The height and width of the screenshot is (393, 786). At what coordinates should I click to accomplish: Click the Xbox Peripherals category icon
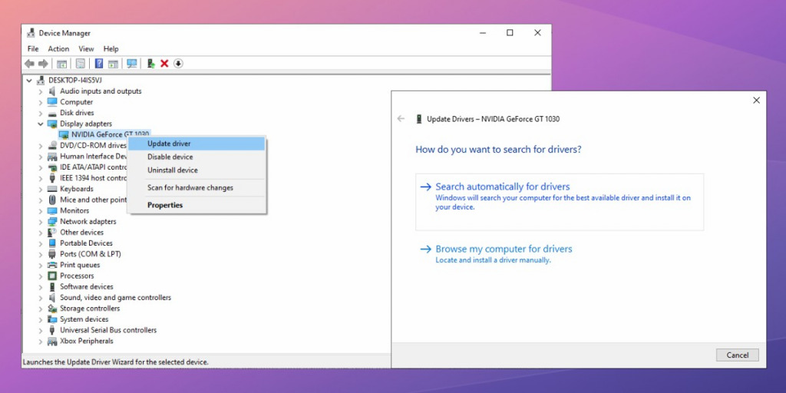coord(52,342)
